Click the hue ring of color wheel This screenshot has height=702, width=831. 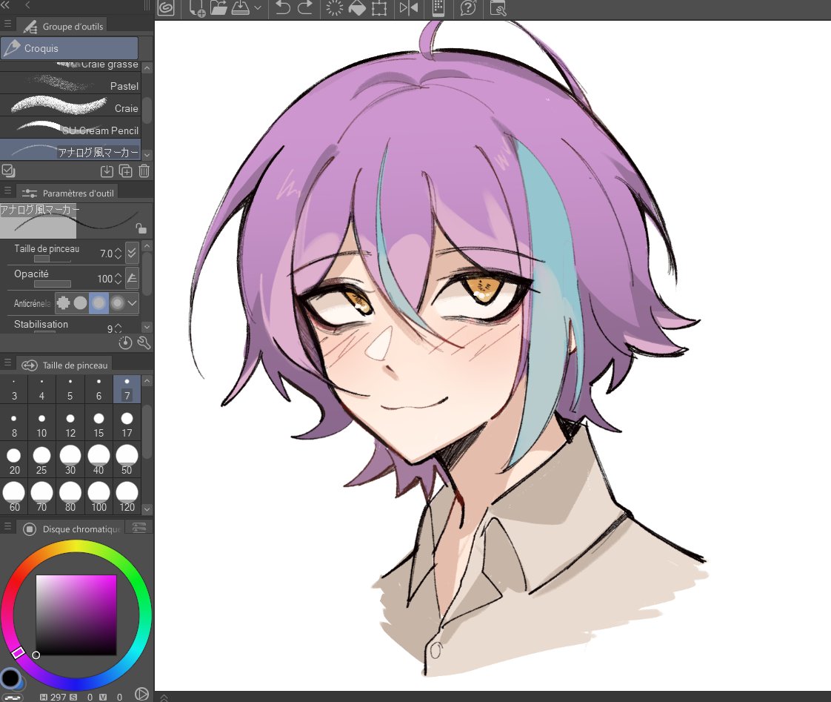(76, 546)
